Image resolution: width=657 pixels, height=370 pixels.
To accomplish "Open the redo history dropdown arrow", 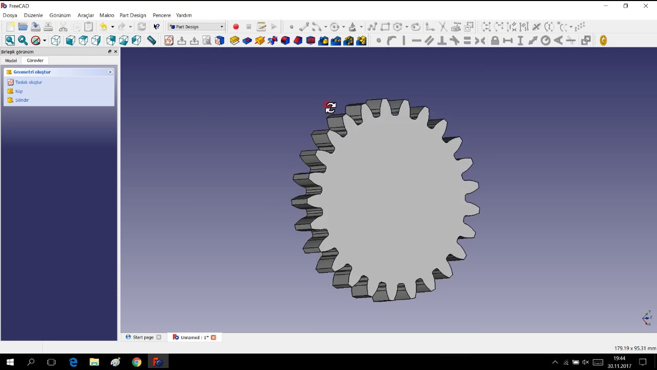I will coord(130,27).
